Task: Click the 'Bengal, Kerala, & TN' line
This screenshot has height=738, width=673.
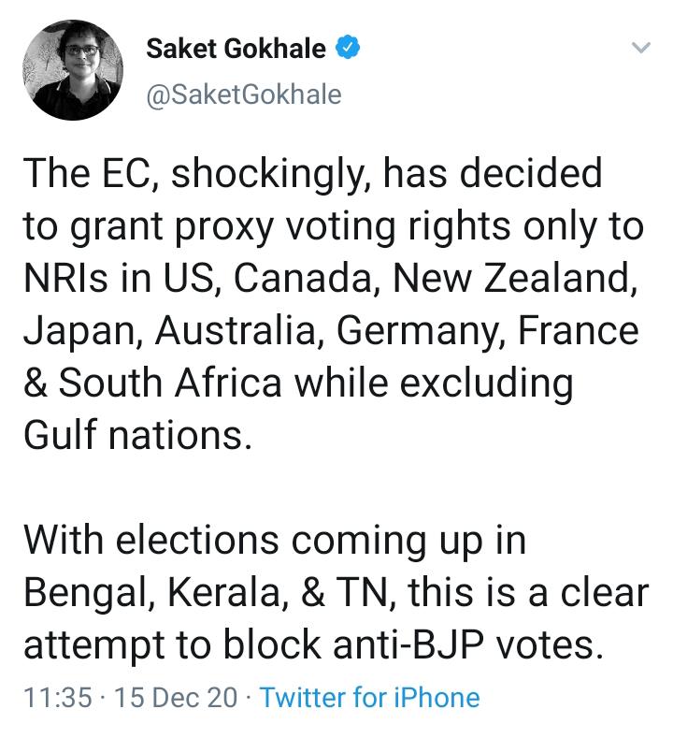Action: point(334,593)
